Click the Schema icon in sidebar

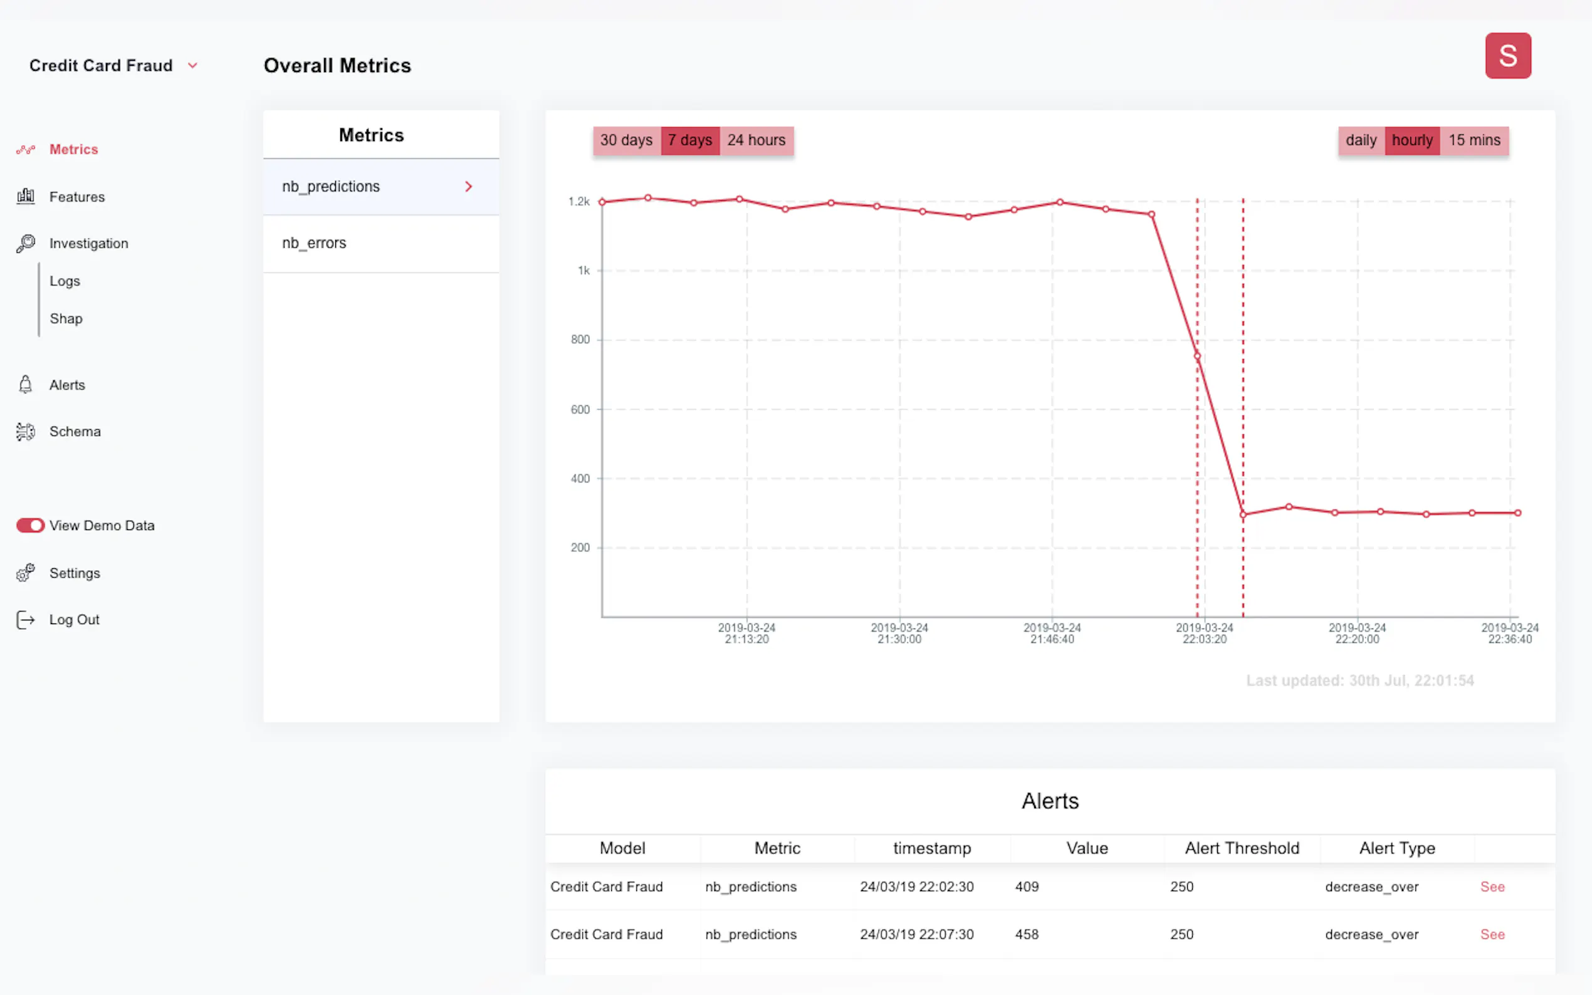[26, 432]
